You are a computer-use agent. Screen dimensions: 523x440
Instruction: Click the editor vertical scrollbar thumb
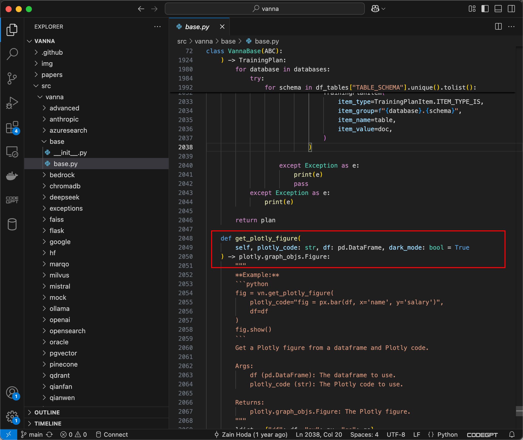click(519, 411)
